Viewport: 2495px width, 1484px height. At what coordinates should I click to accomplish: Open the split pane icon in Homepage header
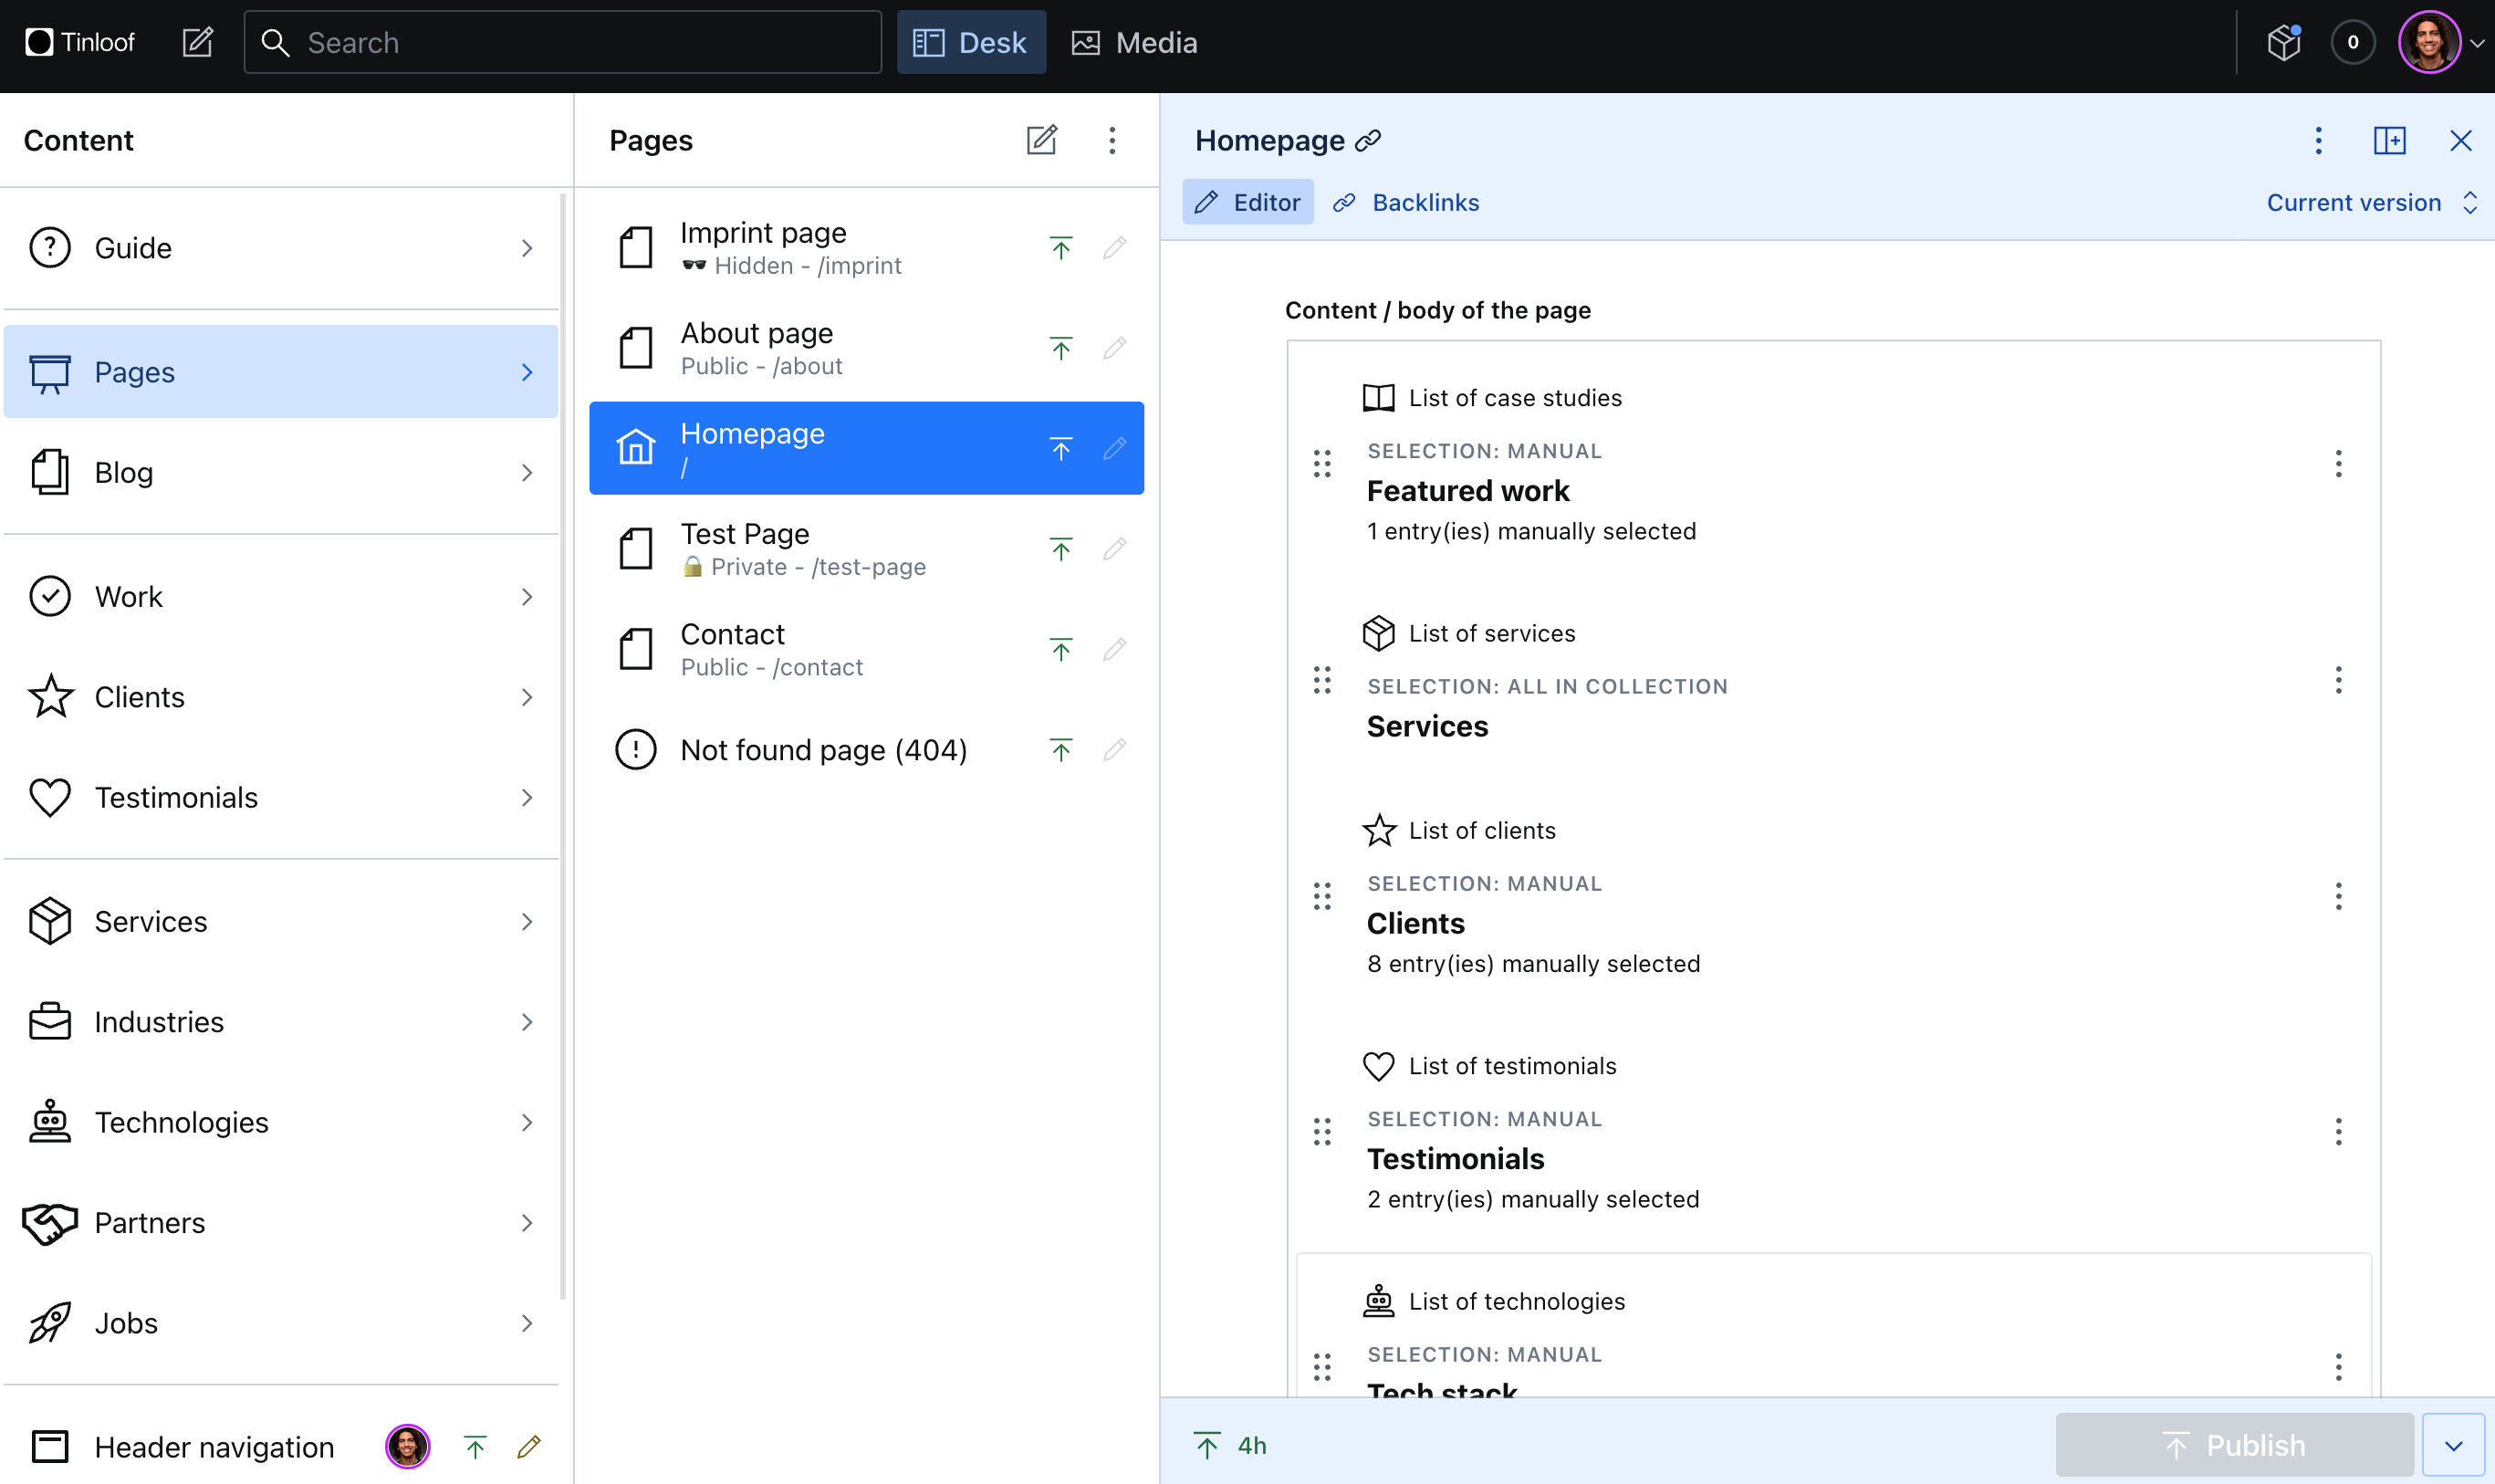[x=2389, y=140]
